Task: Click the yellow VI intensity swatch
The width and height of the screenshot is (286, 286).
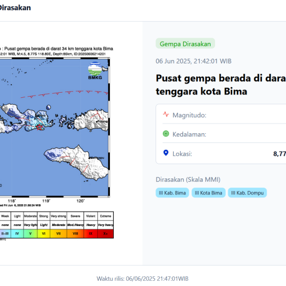Action: click(43, 233)
